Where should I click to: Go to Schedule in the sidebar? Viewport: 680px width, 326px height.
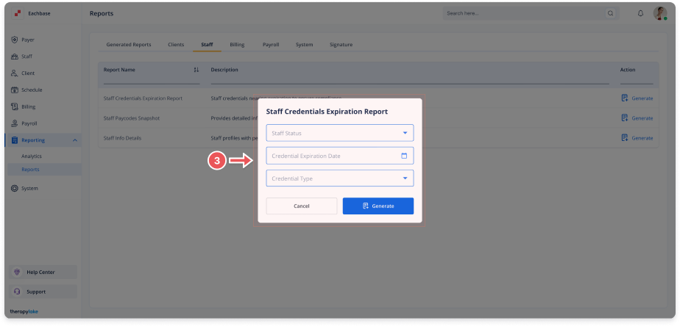coord(31,90)
